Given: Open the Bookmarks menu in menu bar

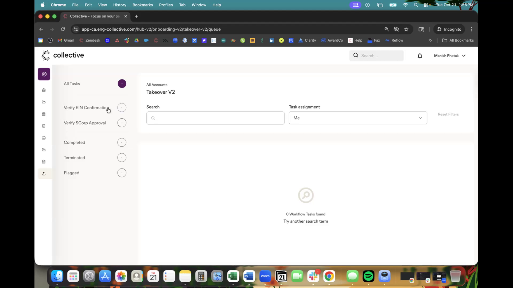Looking at the screenshot, I should pyautogui.click(x=142, y=5).
